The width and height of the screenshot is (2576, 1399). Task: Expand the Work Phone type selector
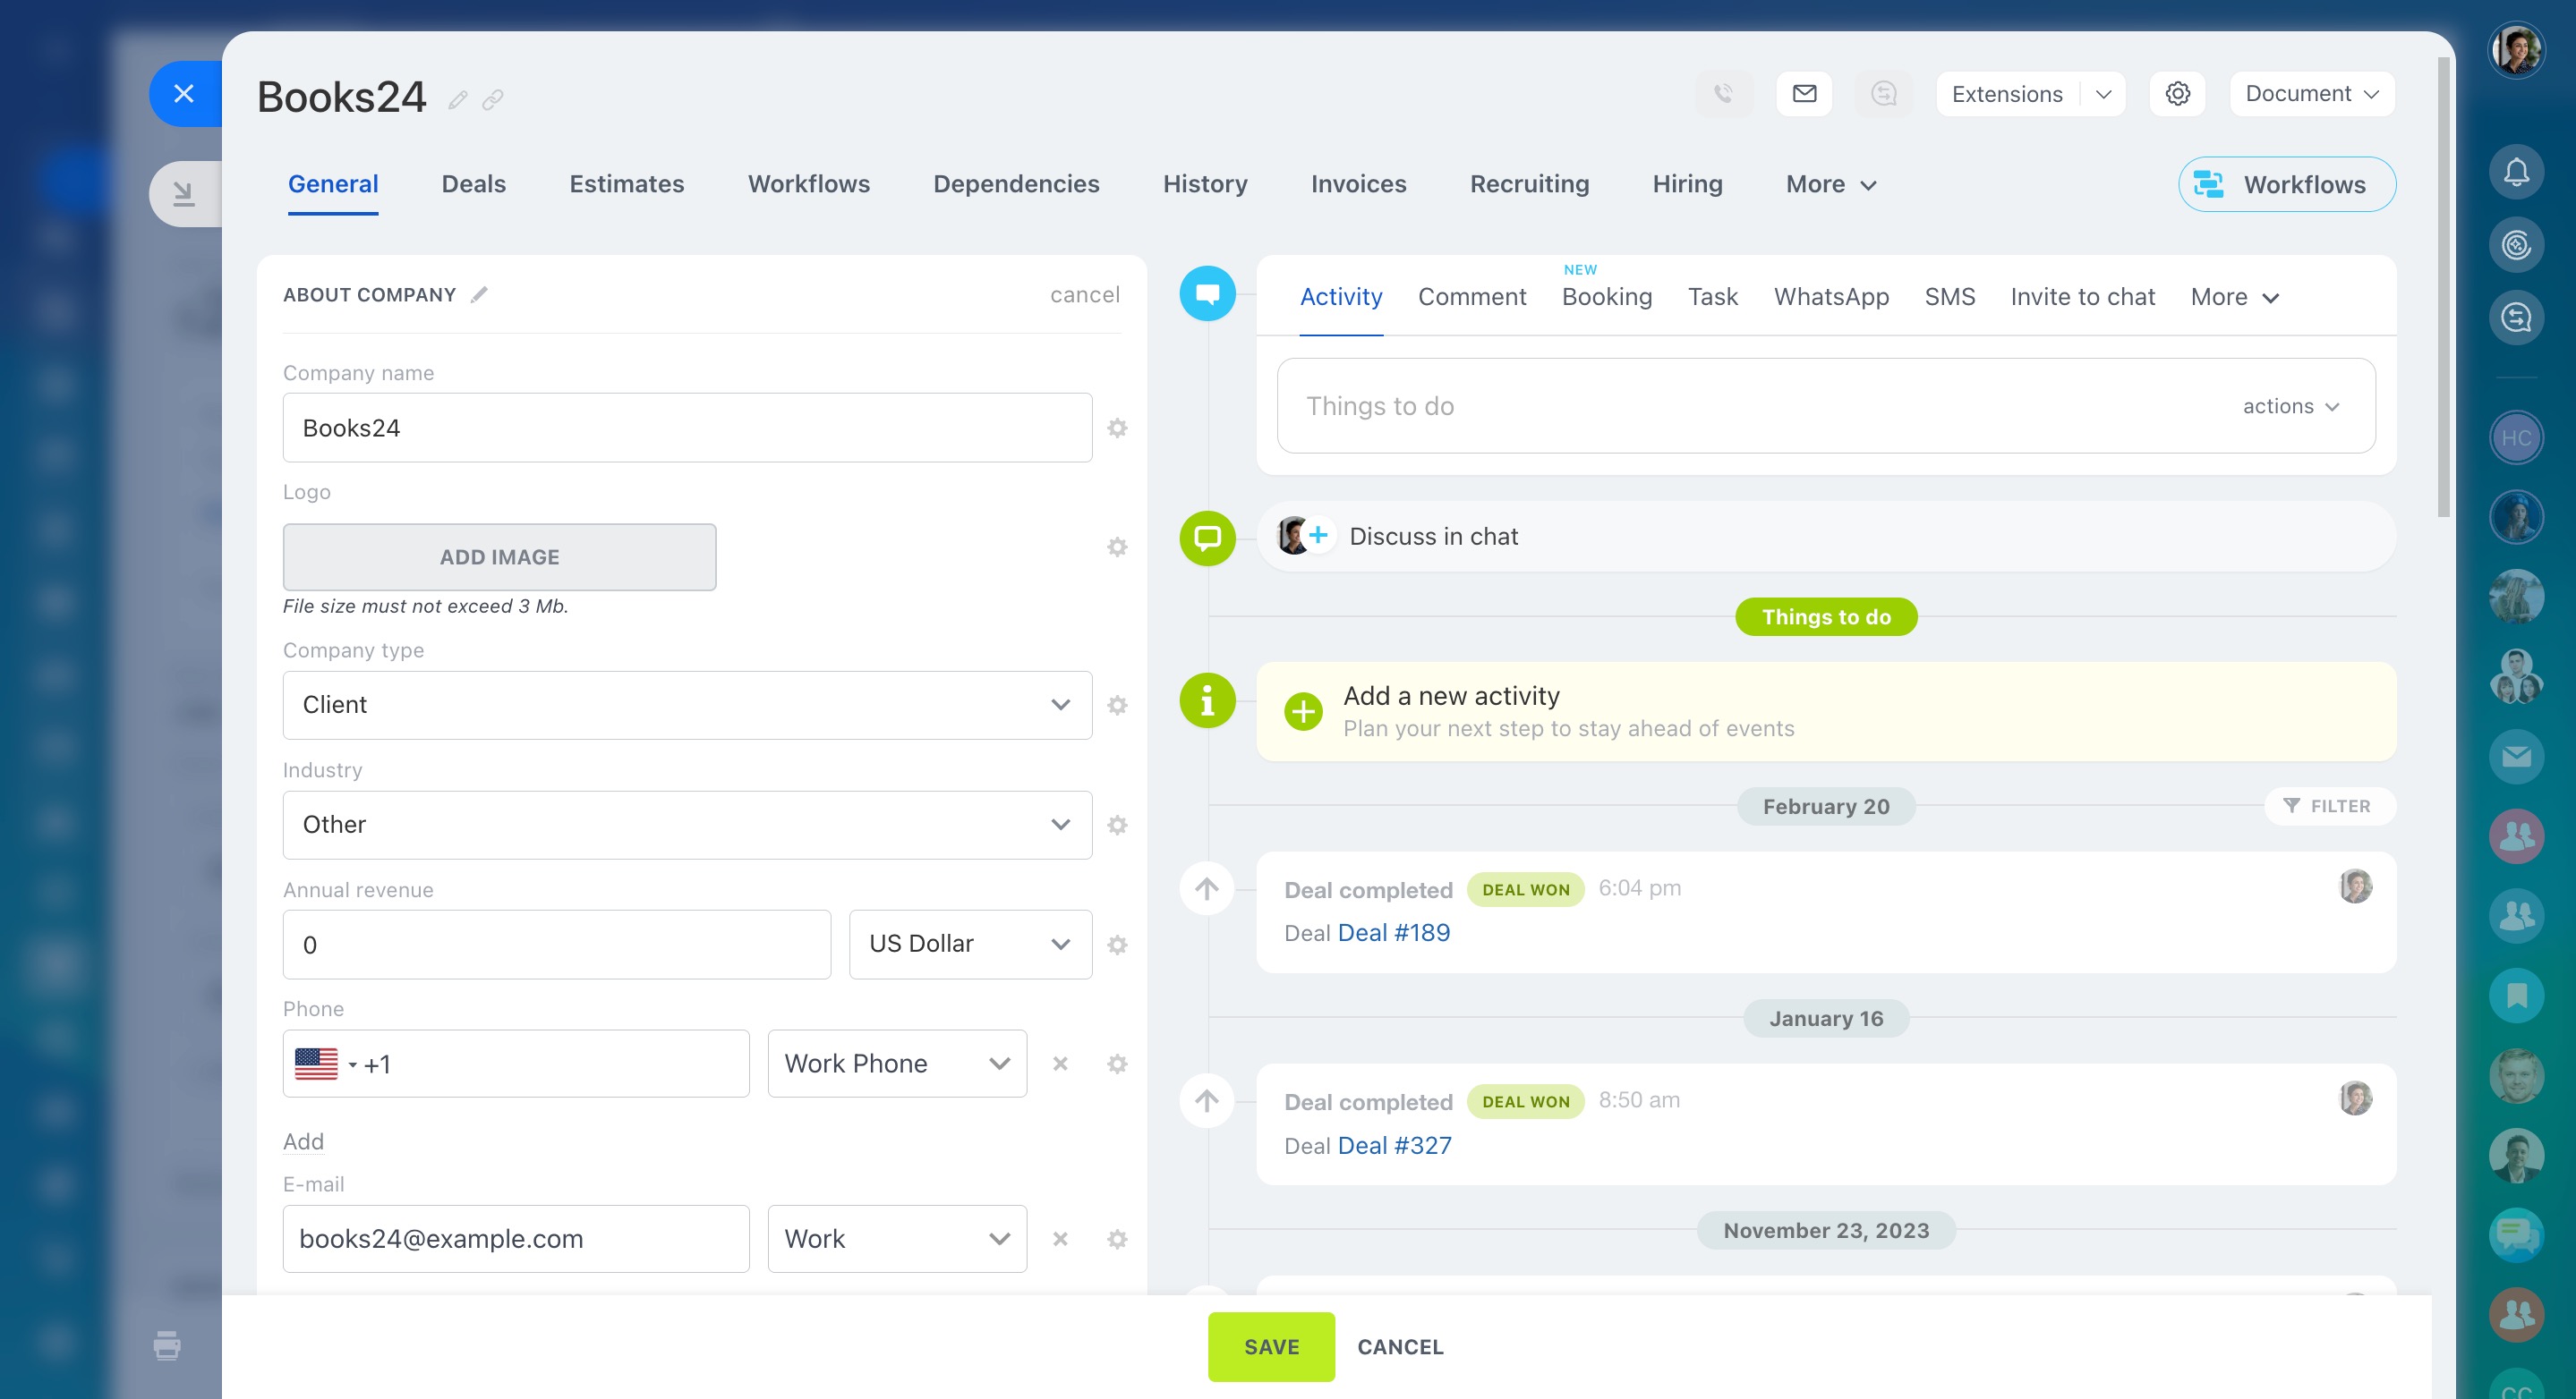[x=896, y=1064]
